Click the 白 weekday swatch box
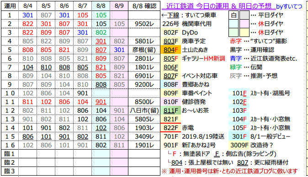The height and width of the screenshot is (177, 308). click(x=234, y=15)
